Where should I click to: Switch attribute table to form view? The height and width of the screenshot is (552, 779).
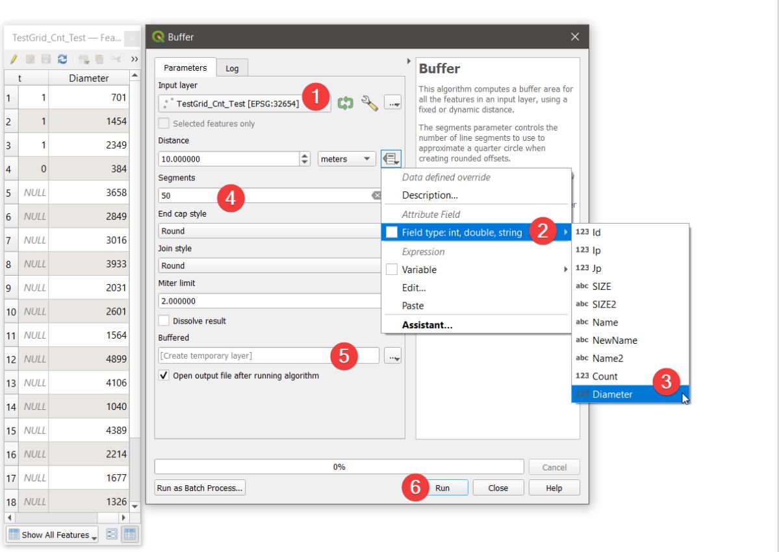click(x=112, y=534)
